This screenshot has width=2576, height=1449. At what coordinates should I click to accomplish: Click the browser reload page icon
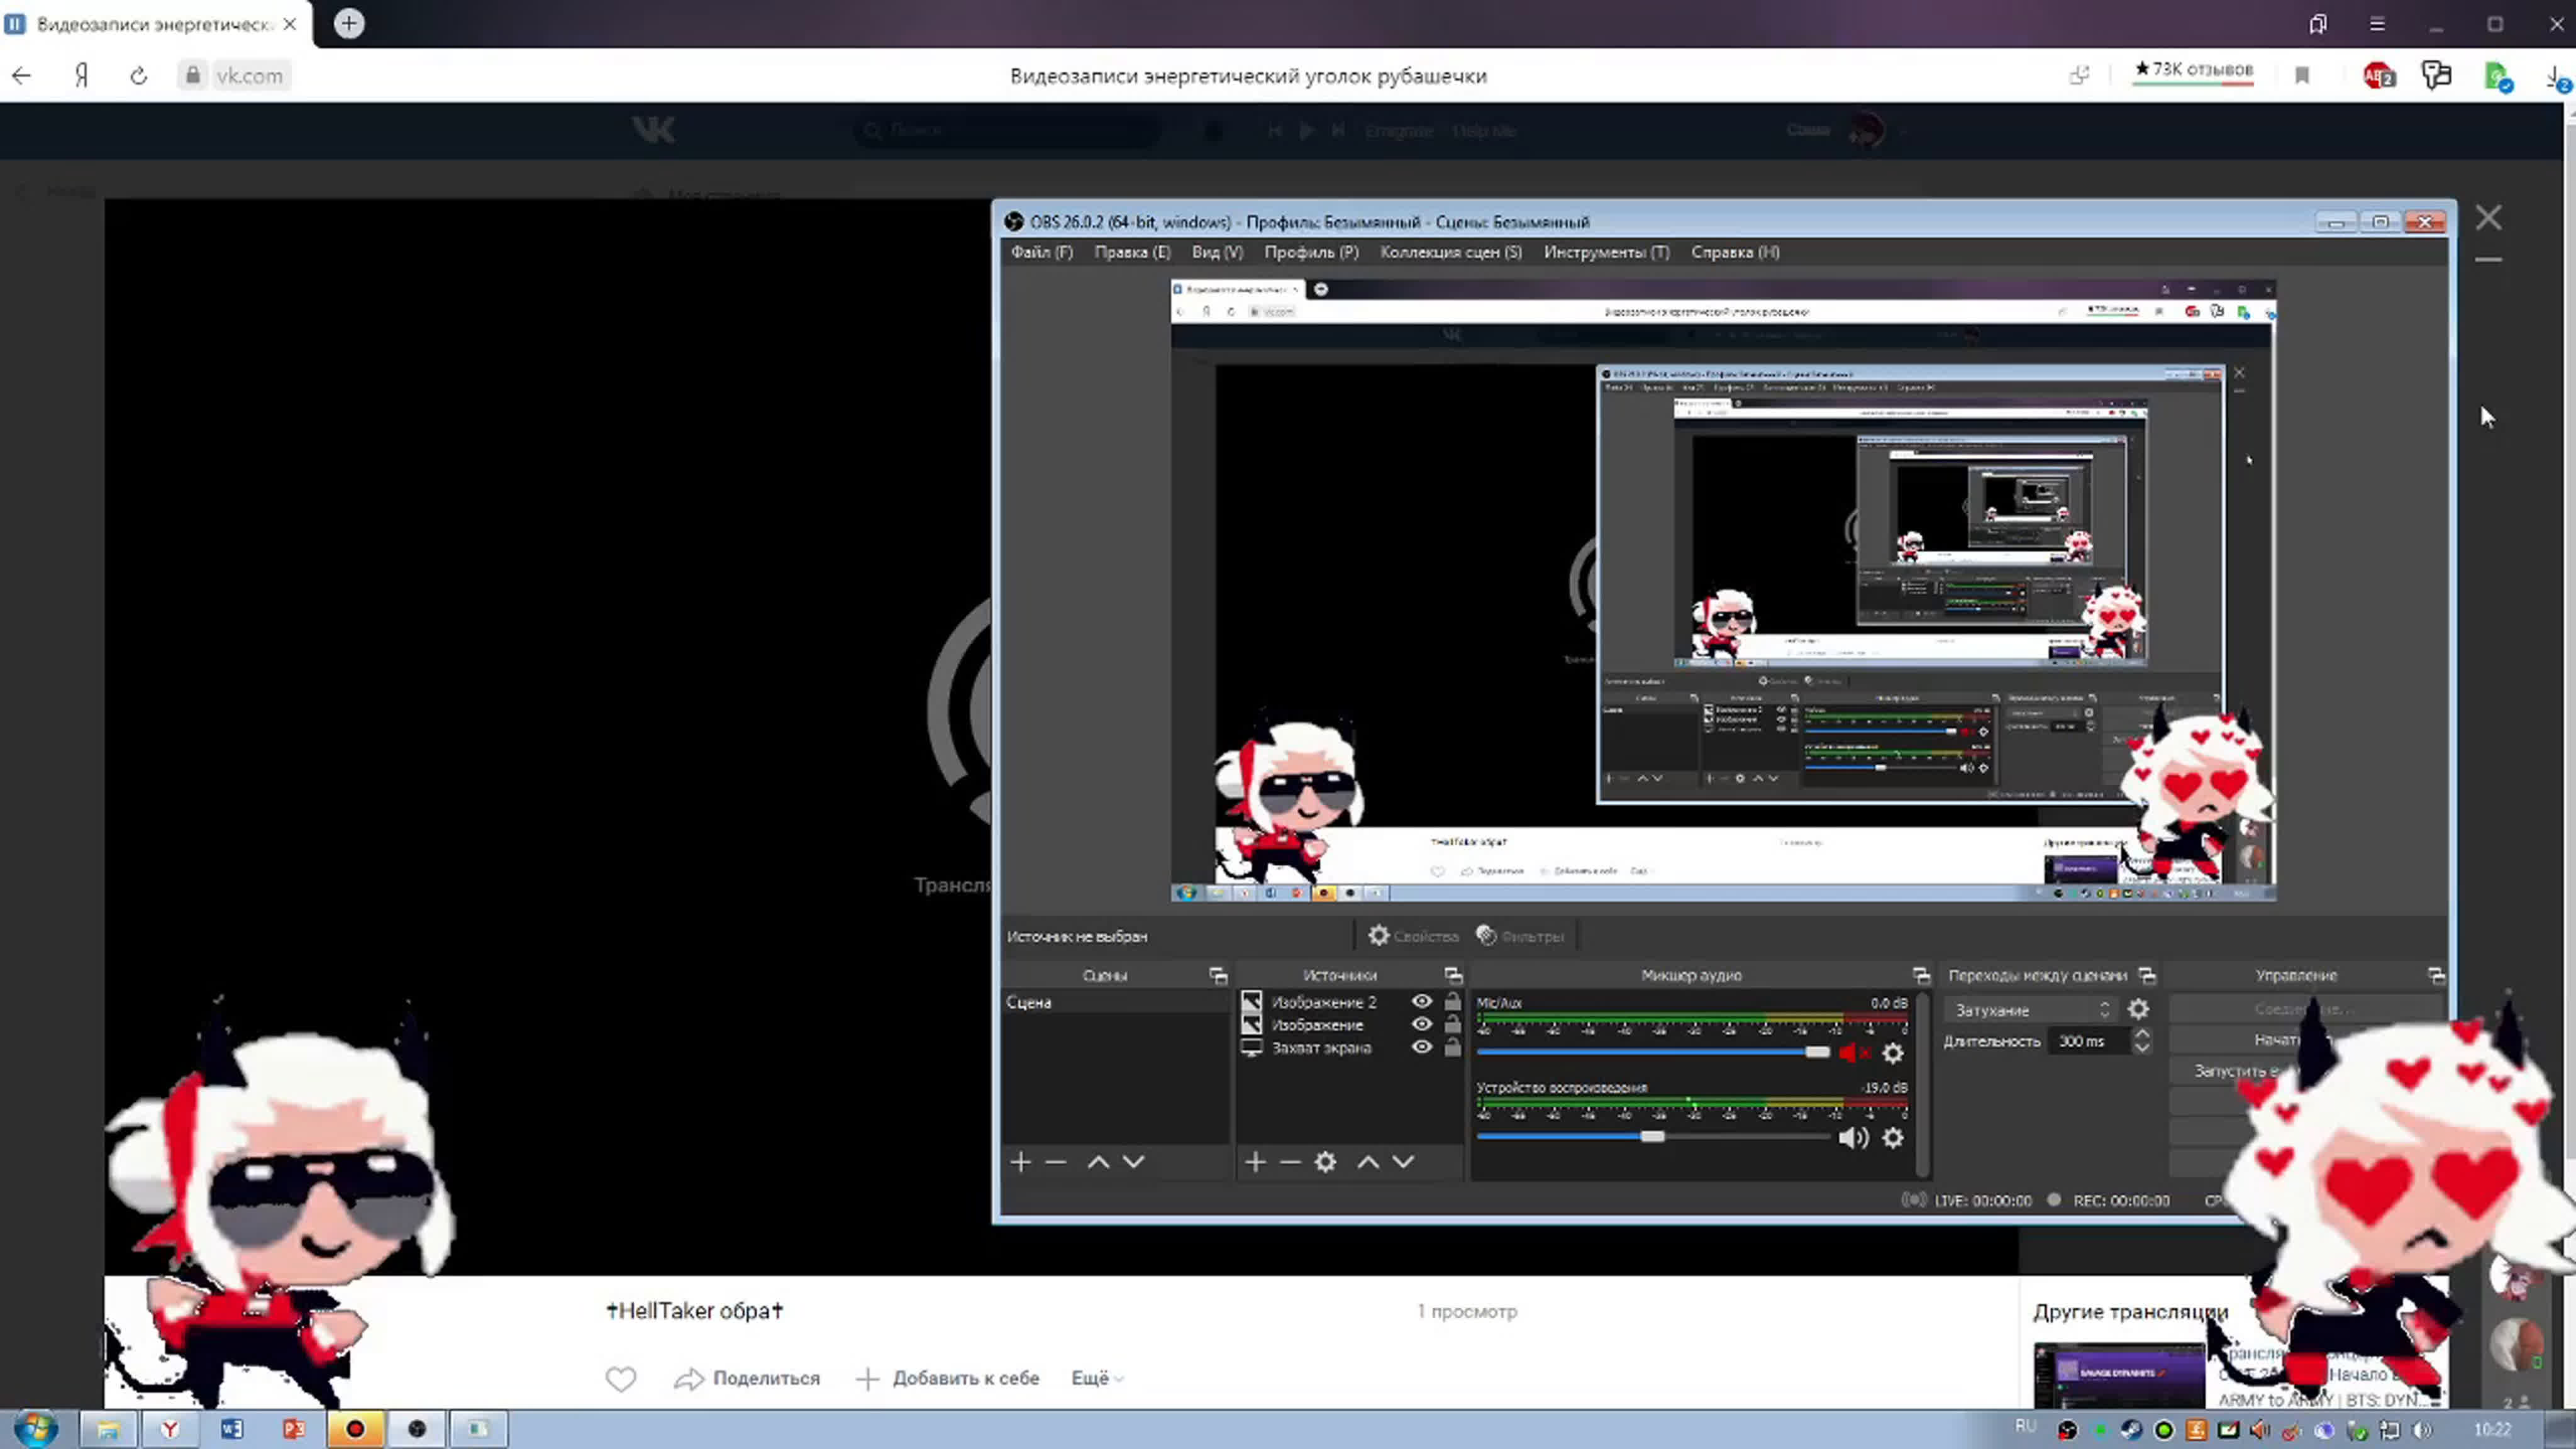[138, 76]
